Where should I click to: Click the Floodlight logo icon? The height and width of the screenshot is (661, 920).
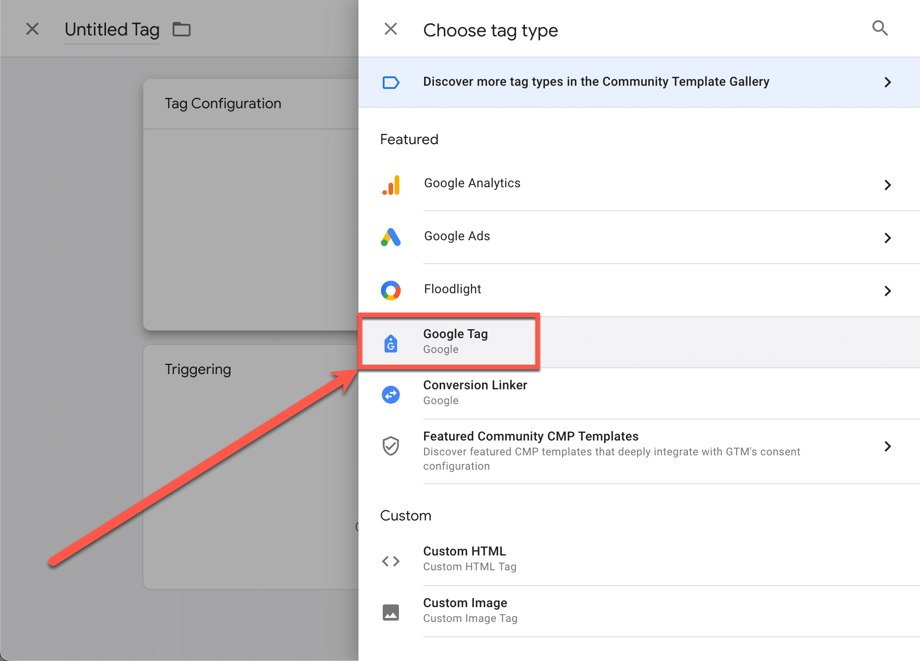point(391,291)
